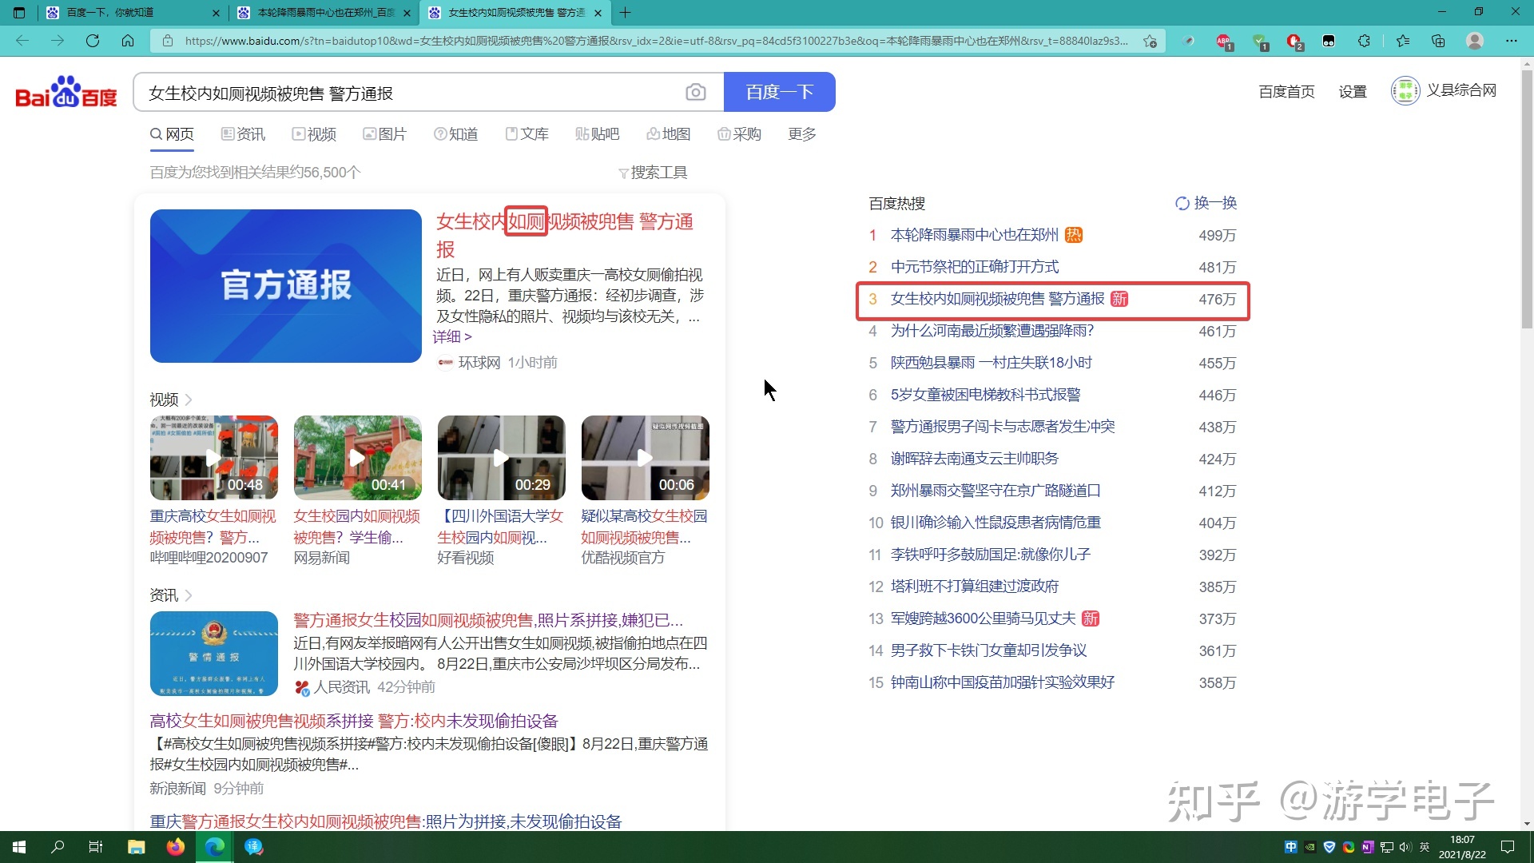Screen dimensions: 1534x863
Task: Click taskbar clock showing 18:07
Action: tap(1462, 847)
